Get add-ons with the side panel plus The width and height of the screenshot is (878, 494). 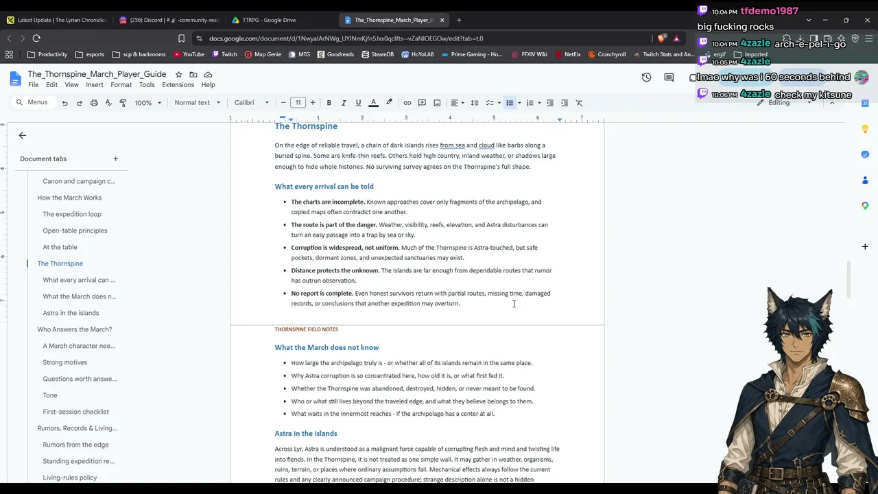click(x=865, y=246)
